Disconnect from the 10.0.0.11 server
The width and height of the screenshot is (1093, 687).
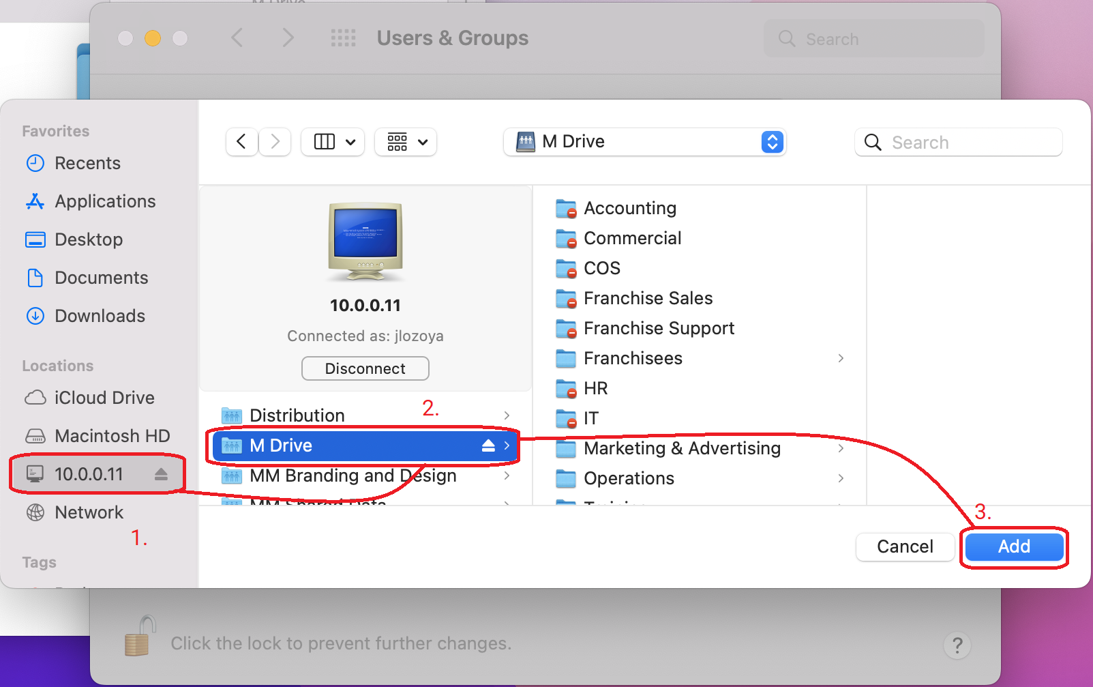(x=365, y=368)
